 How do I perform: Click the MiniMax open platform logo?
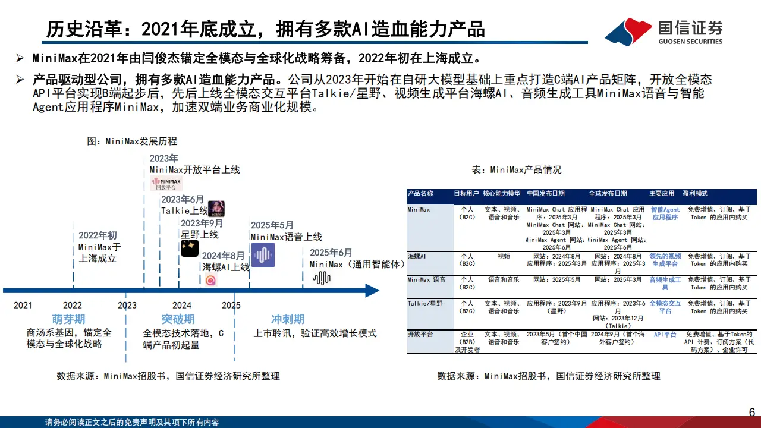pyautogui.click(x=166, y=183)
